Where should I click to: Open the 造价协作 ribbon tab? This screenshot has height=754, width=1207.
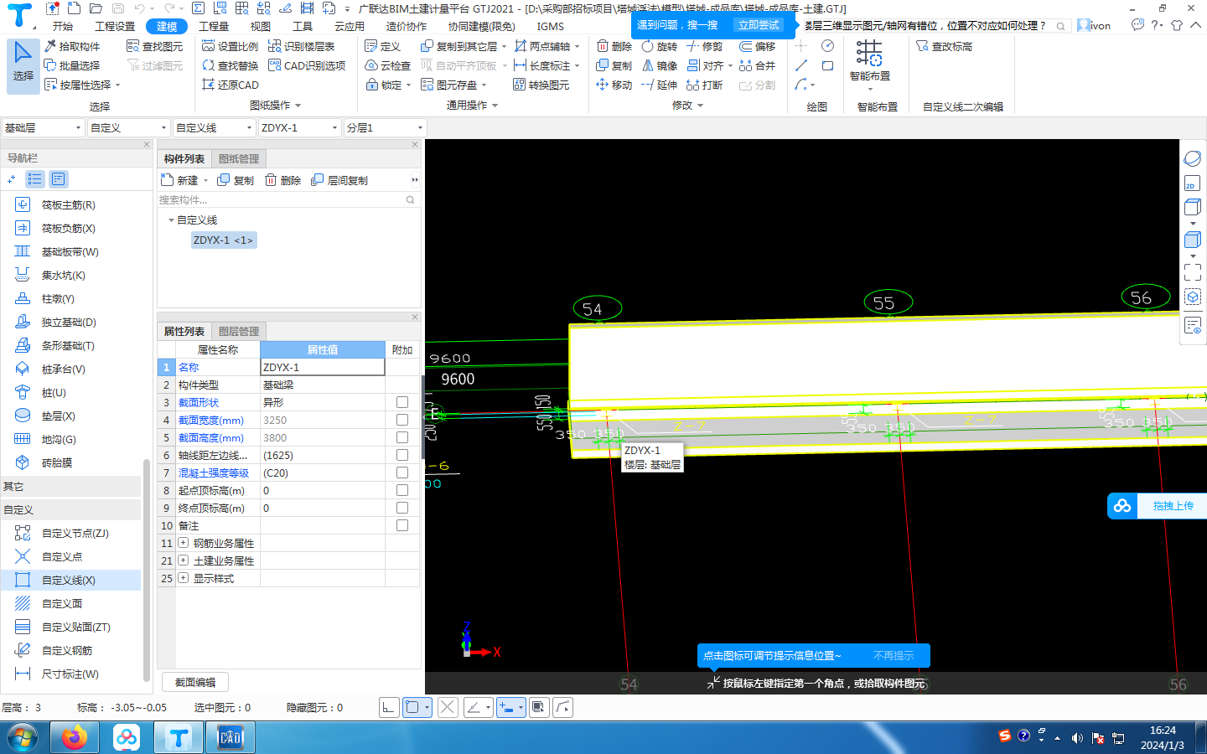click(x=407, y=26)
